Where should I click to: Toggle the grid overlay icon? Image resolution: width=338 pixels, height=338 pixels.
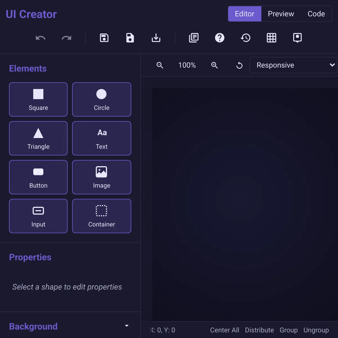(x=272, y=38)
